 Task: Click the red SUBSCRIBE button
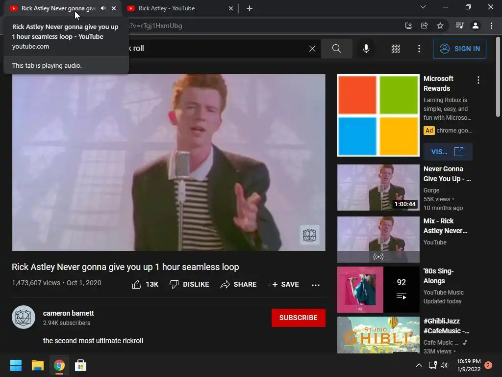tap(299, 318)
